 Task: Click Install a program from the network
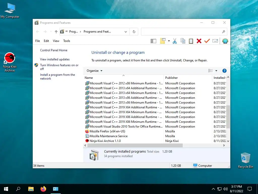(57, 77)
